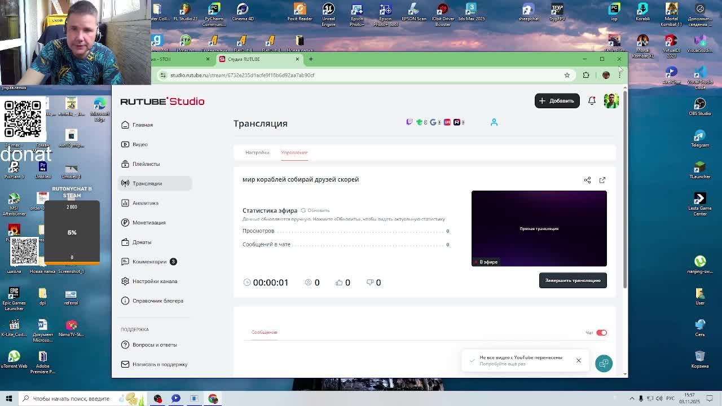Select the Сообщения tab
Screen dimensions: 722x406
pyautogui.click(x=264, y=332)
